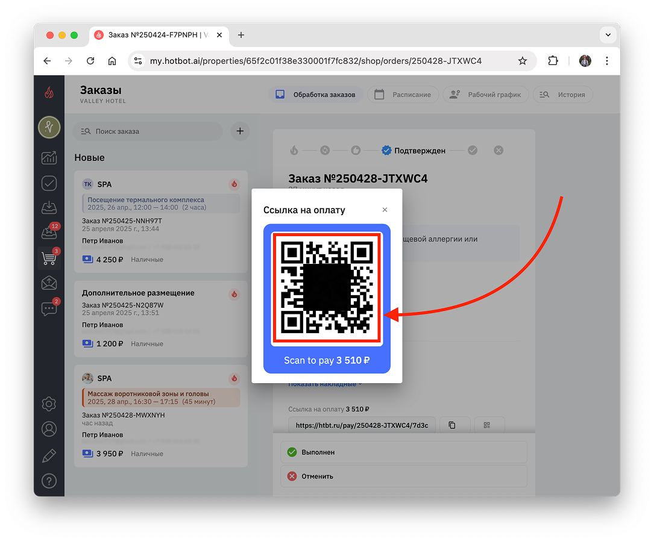Image resolution: width=654 pixels, height=541 pixels.
Task: Open browser extensions puzzle icon
Action: 553,61
